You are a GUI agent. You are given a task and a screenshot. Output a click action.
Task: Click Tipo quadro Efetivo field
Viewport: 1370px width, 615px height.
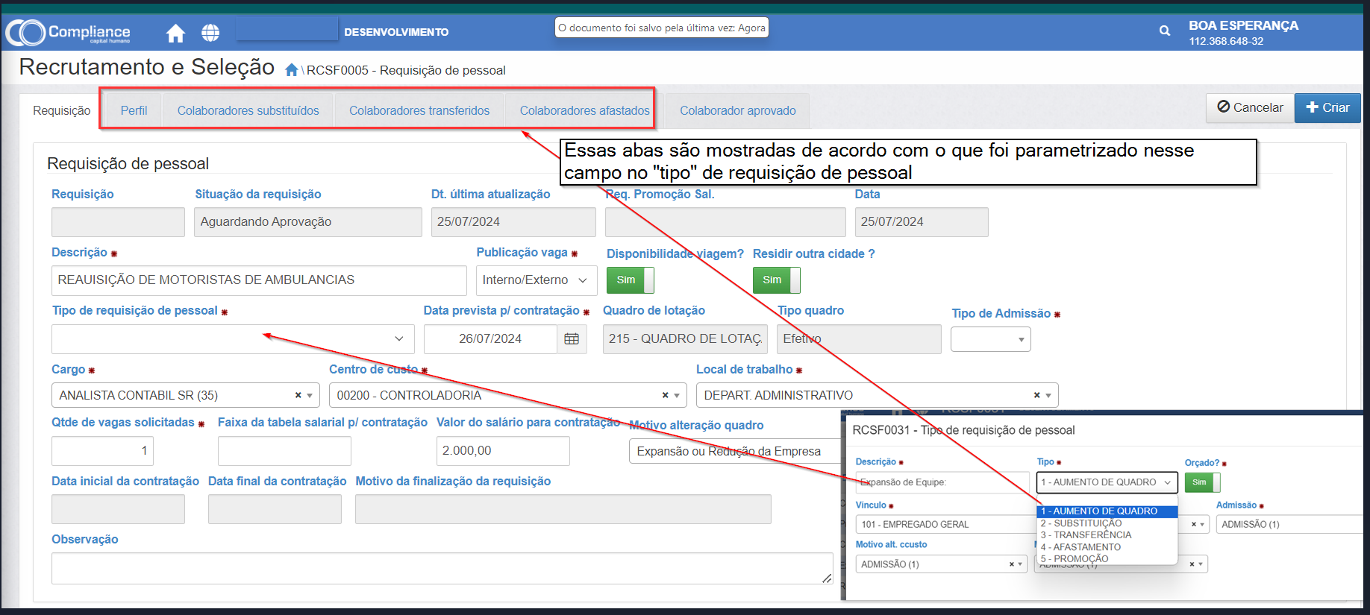click(859, 339)
